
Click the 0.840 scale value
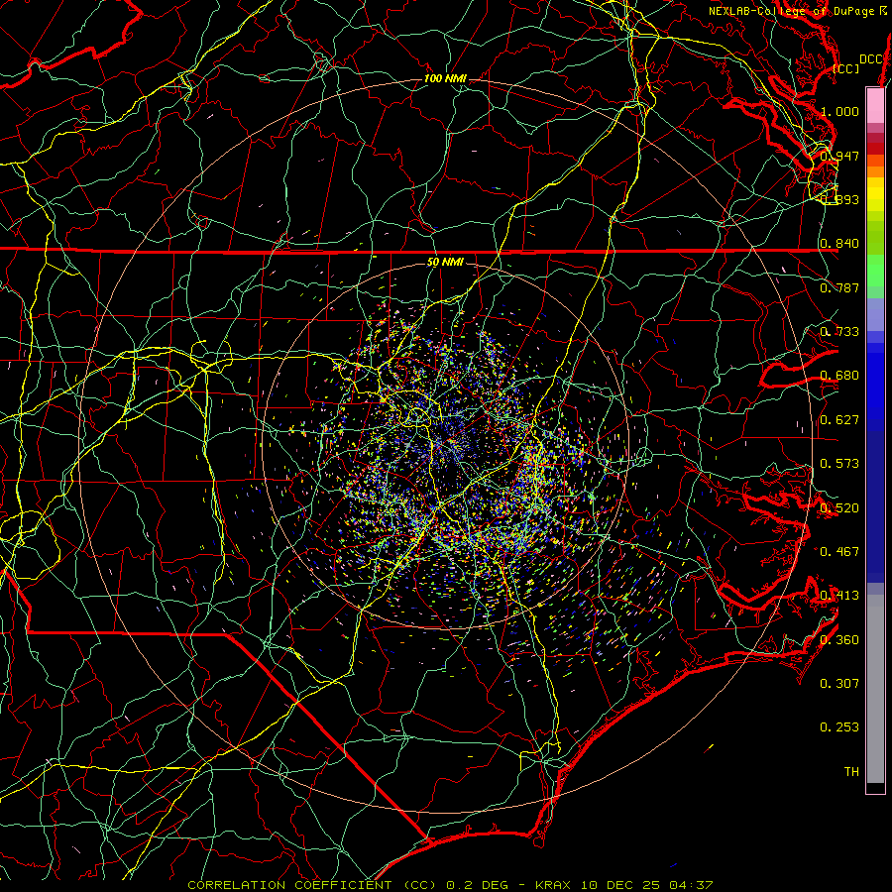pyautogui.click(x=839, y=244)
